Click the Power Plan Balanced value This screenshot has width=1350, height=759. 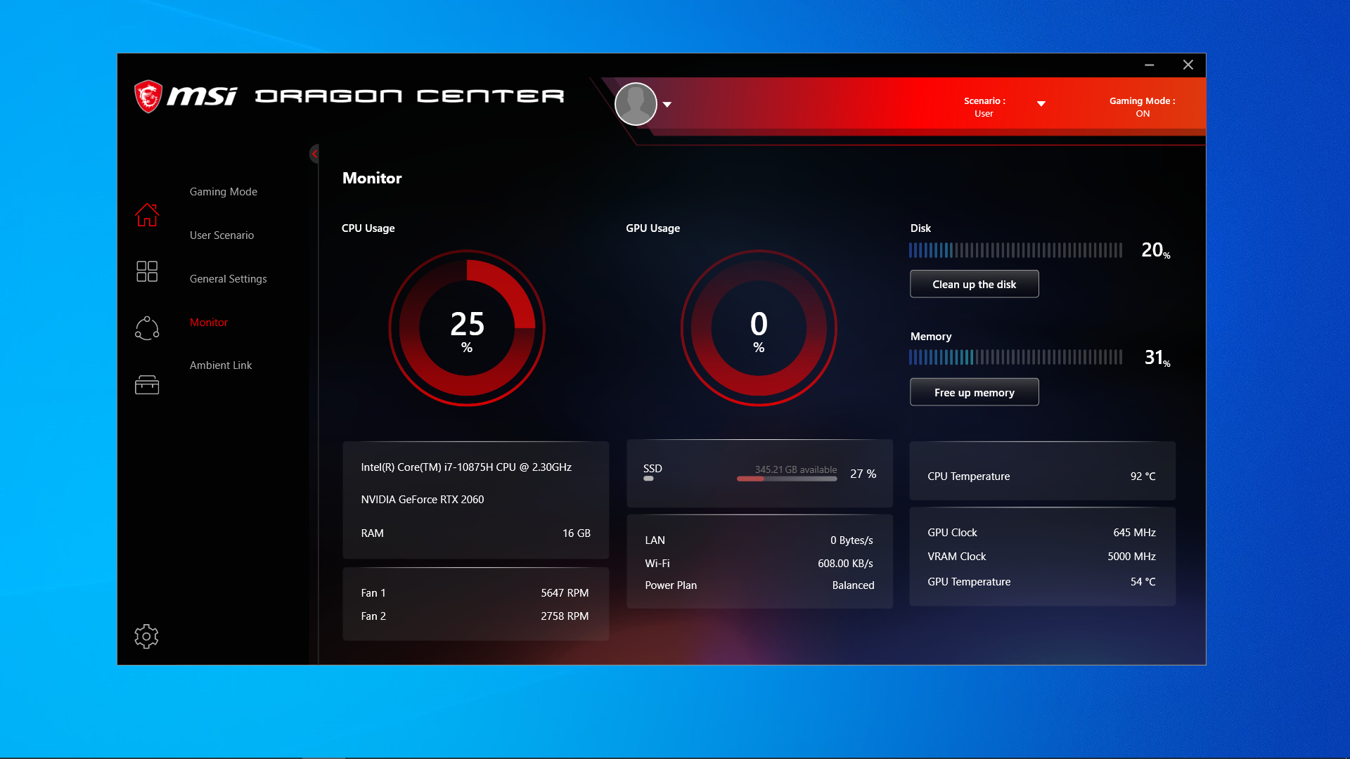853,585
